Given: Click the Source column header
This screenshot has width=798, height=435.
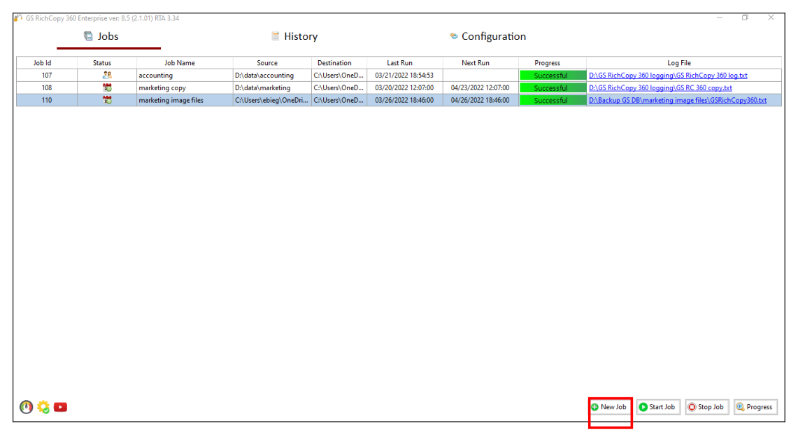Looking at the screenshot, I should pos(272,62).
